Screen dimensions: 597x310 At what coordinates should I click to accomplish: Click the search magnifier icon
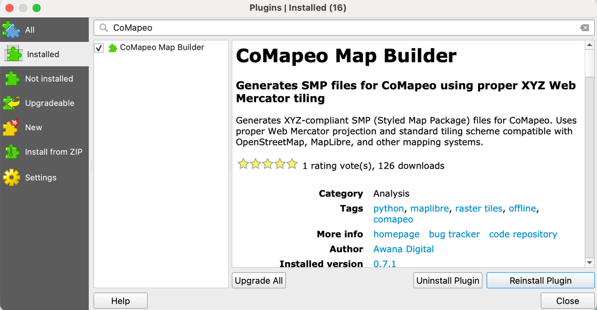click(104, 28)
